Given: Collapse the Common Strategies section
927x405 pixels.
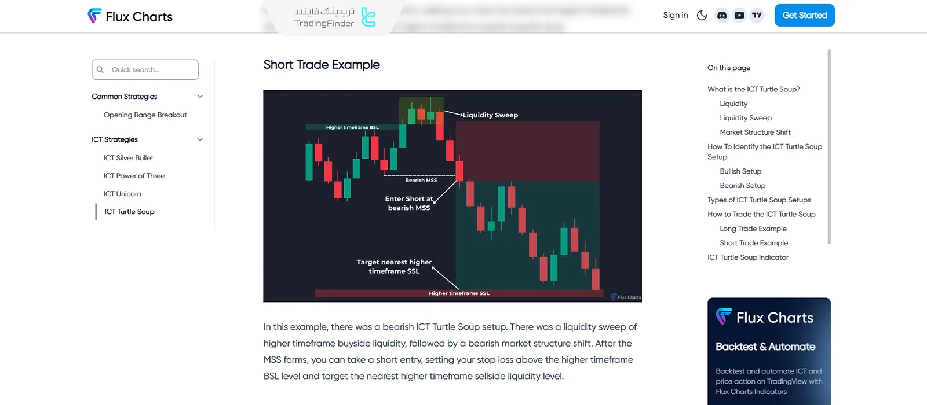Looking at the screenshot, I should [200, 97].
